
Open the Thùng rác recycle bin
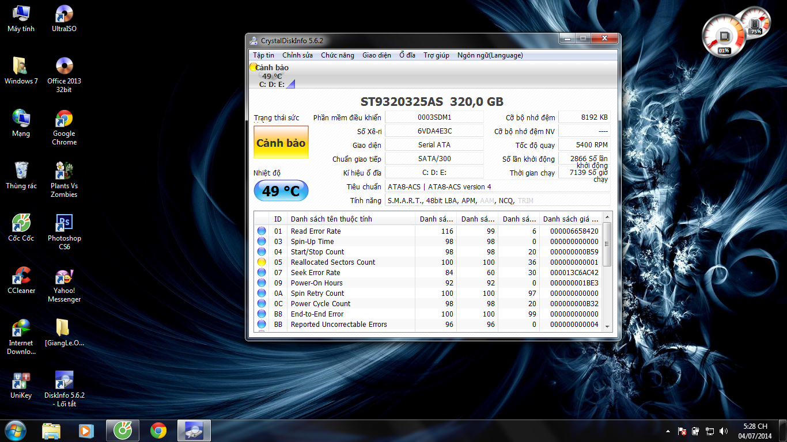(x=21, y=176)
